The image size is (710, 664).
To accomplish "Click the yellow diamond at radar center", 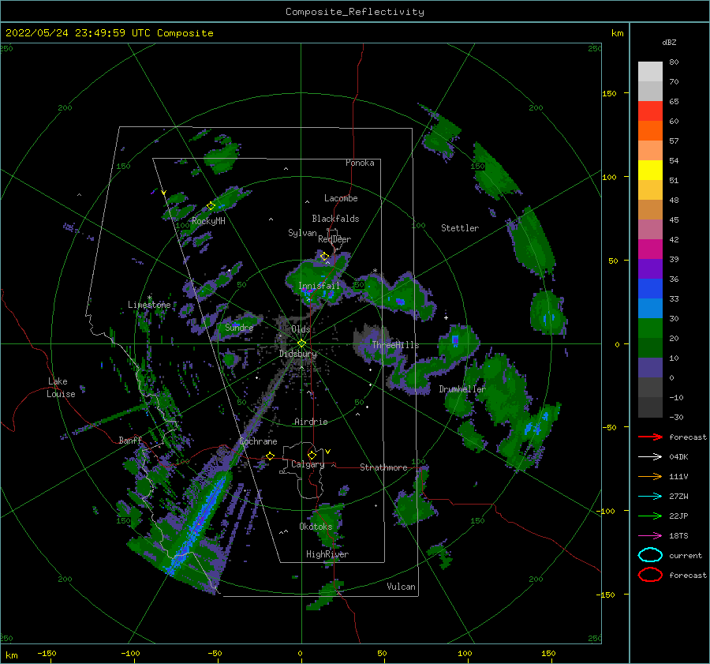I will click(x=301, y=343).
